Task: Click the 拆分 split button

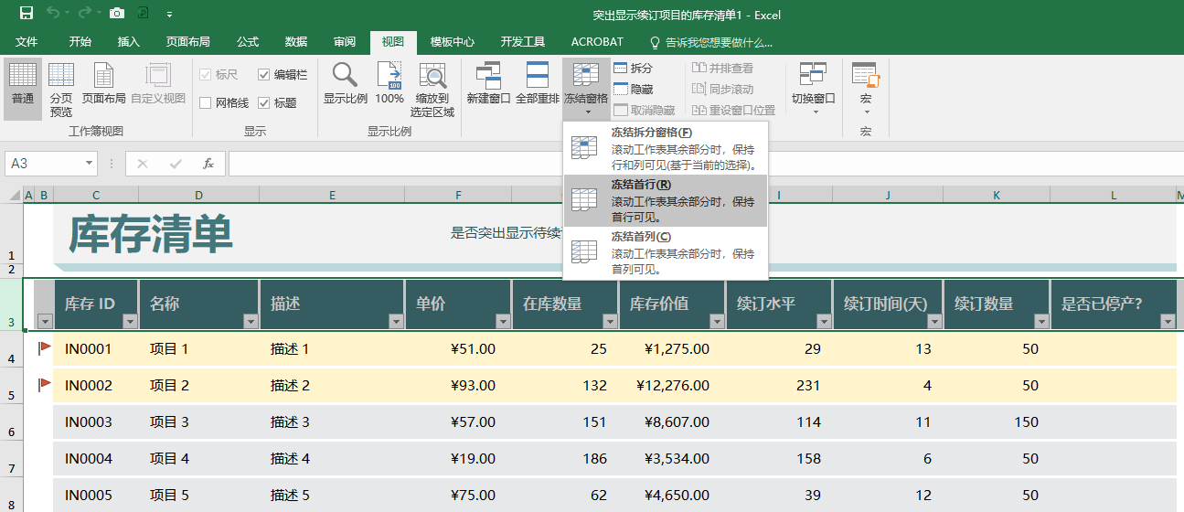Action: tap(633, 69)
